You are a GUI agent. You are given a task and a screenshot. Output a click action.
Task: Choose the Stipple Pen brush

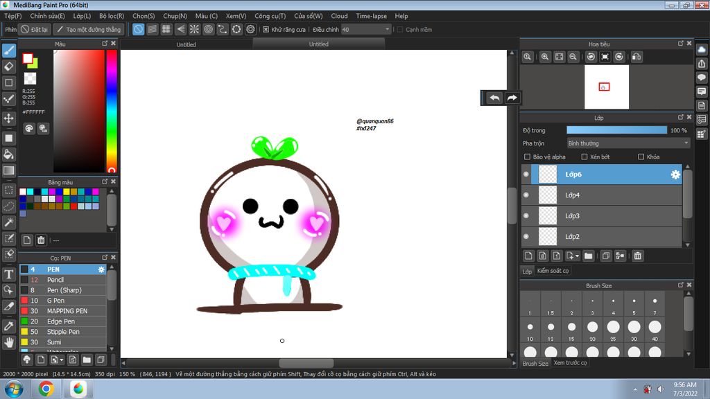click(x=63, y=332)
